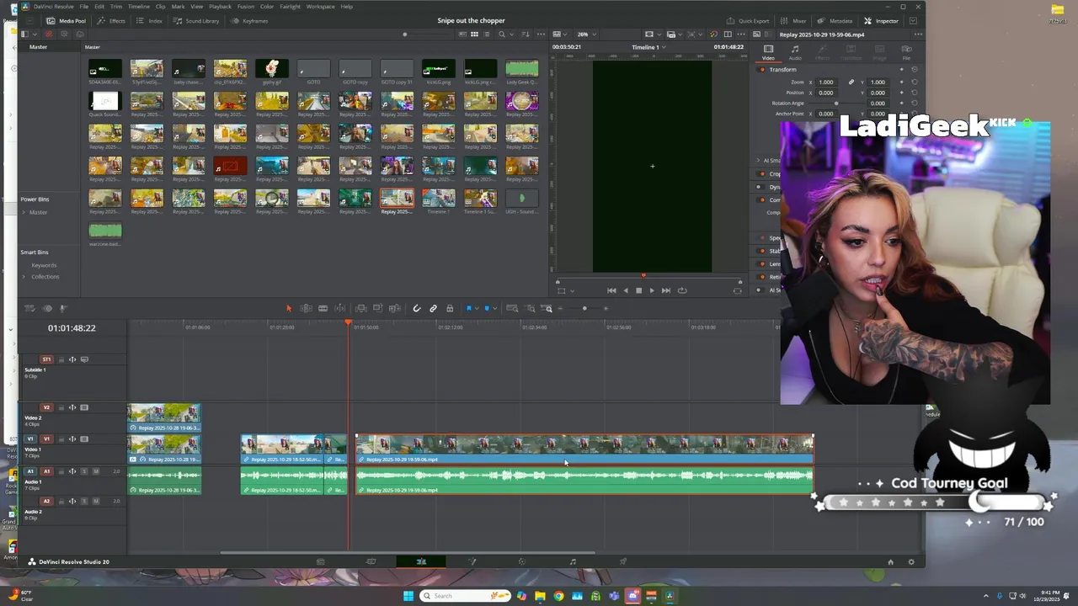Toggle linked selection chain icon
Image resolution: width=1078 pixels, height=606 pixels.
[x=433, y=309]
